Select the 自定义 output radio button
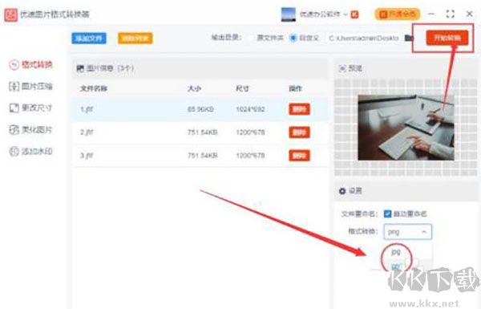 point(293,38)
